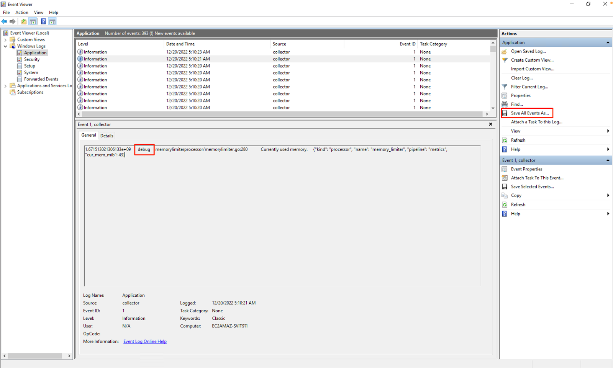Open Event Properties for Event 1

point(526,169)
